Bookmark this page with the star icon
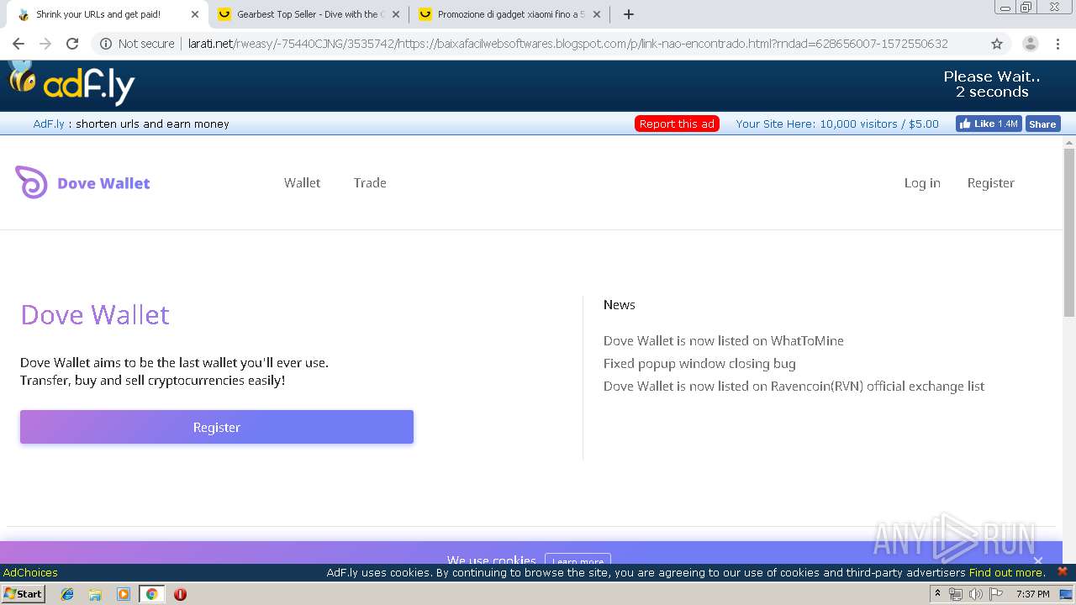The image size is (1076, 605). [x=997, y=44]
